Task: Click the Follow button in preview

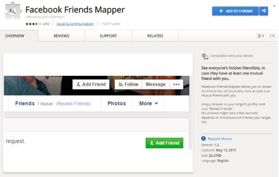Action: click(x=128, y=85)
